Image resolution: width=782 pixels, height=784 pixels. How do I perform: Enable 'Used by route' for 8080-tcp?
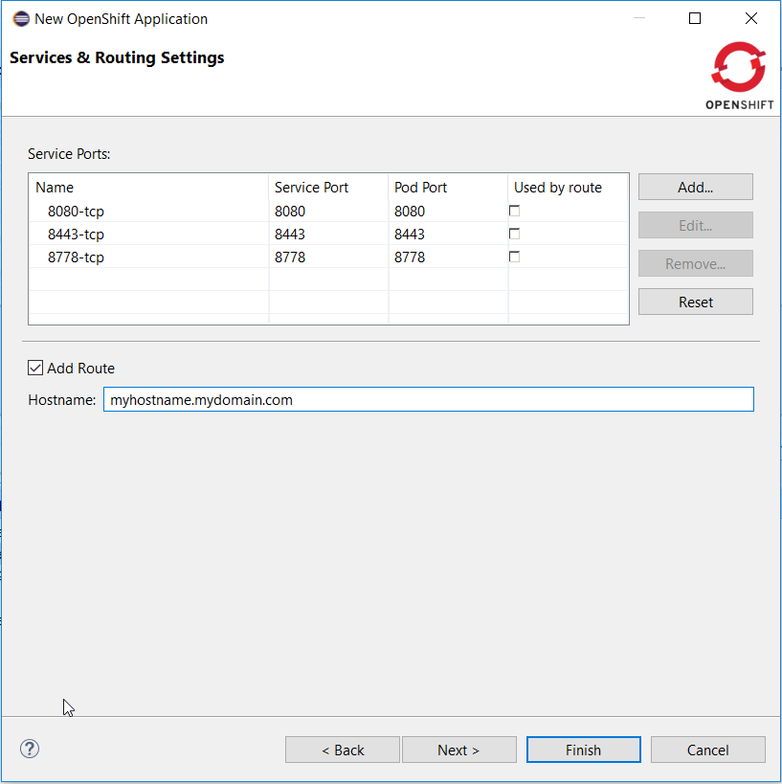pyautogui.click(x=515, y=211)
